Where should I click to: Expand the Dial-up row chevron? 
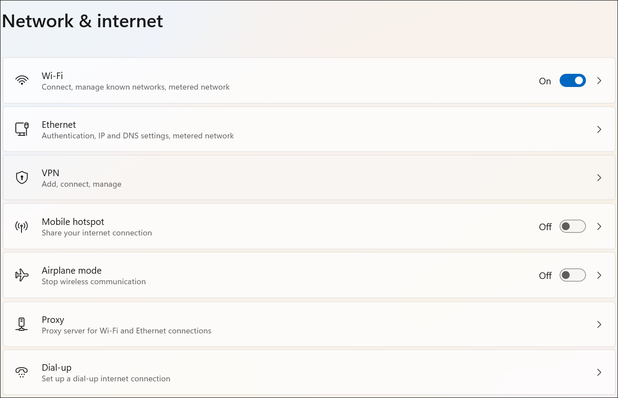[x=599, y=372]
